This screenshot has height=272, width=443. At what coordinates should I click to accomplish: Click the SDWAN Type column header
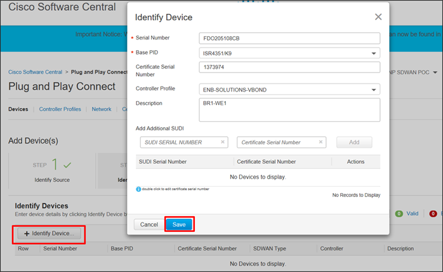point(270,248)
